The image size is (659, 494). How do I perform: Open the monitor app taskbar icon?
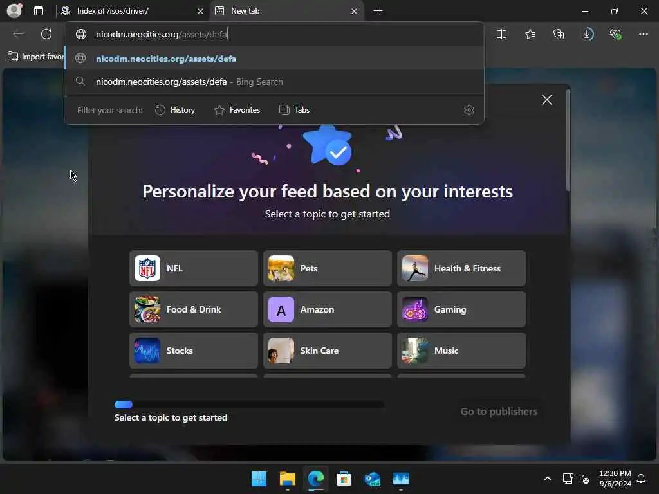coord(400,479)
